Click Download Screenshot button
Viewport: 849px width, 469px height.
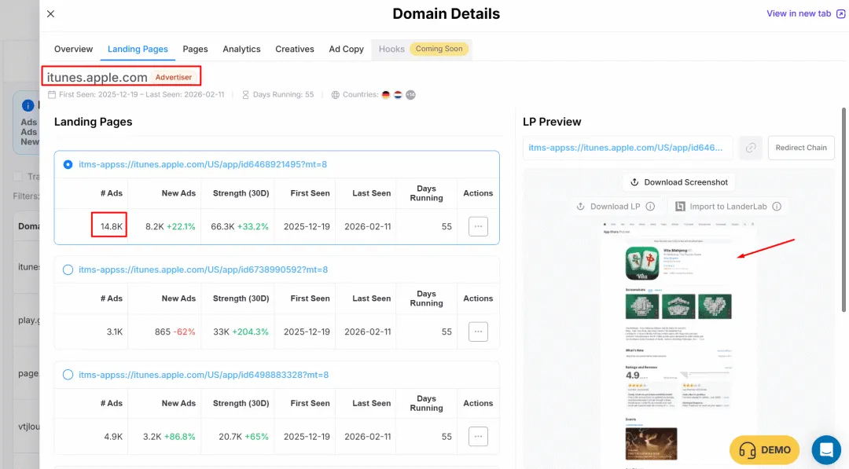click(679, 182)
